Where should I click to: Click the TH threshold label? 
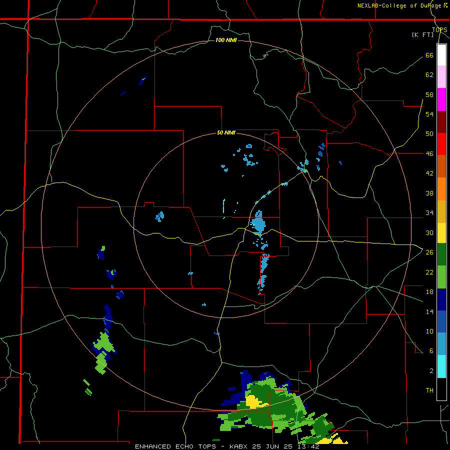tap(429, 390)
